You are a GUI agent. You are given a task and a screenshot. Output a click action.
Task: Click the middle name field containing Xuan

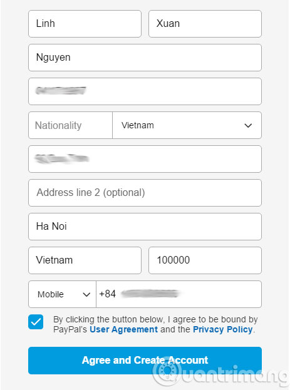[205, 24]
